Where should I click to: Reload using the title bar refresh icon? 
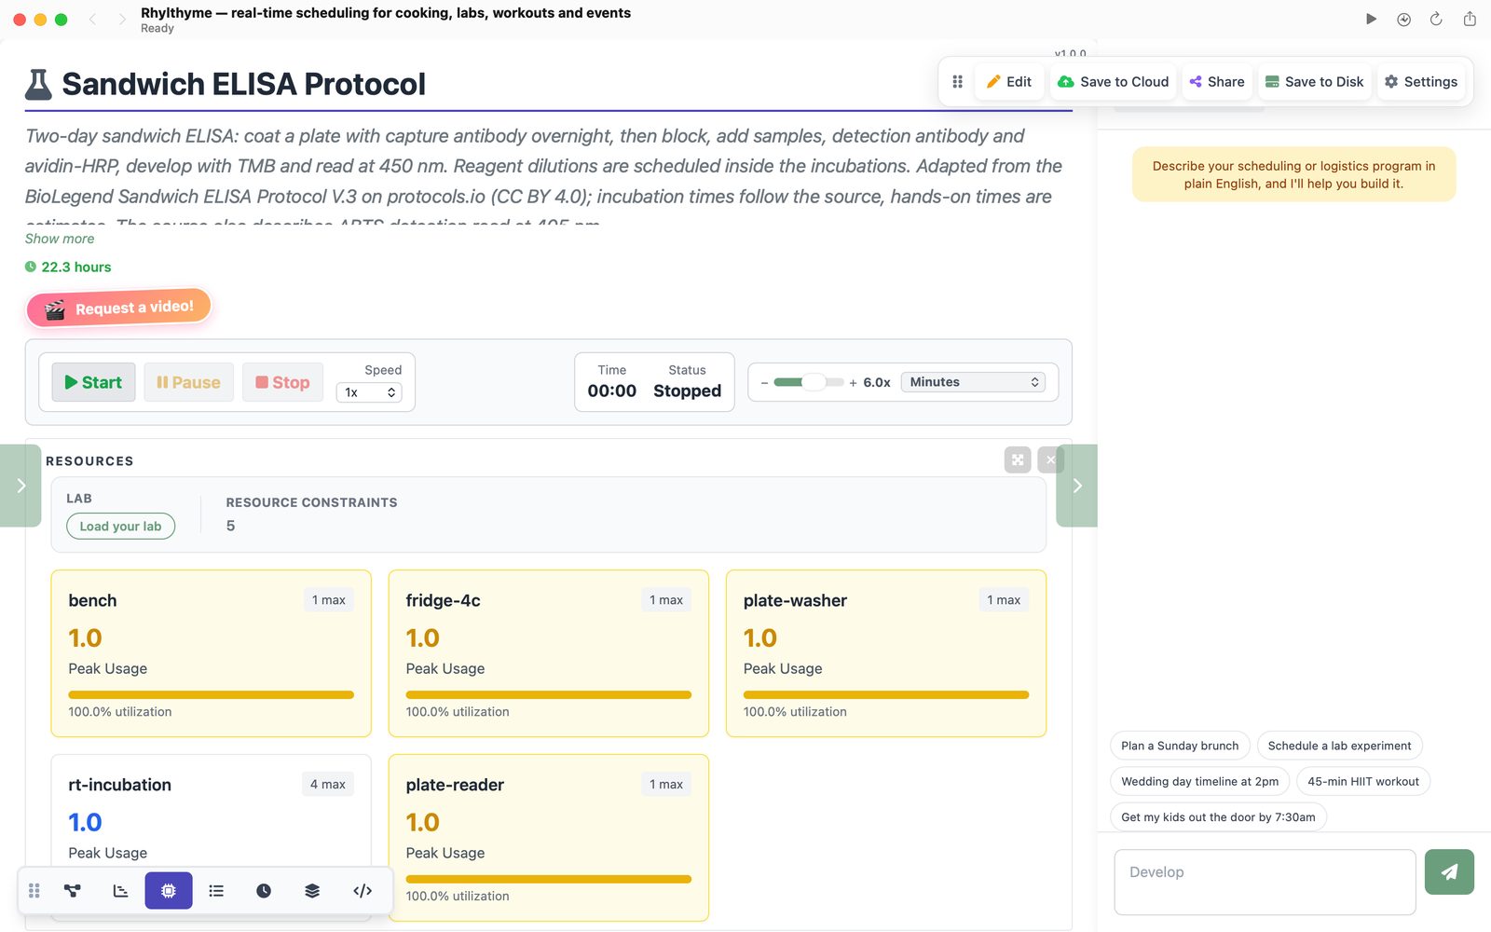[1436, 19]
